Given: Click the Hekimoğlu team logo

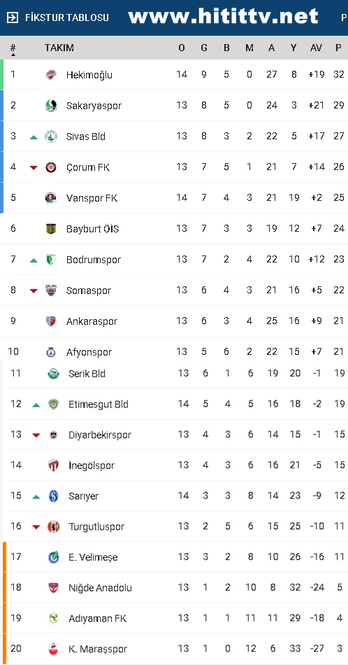Looking at the screenshot, I should [x=51, y=75].
